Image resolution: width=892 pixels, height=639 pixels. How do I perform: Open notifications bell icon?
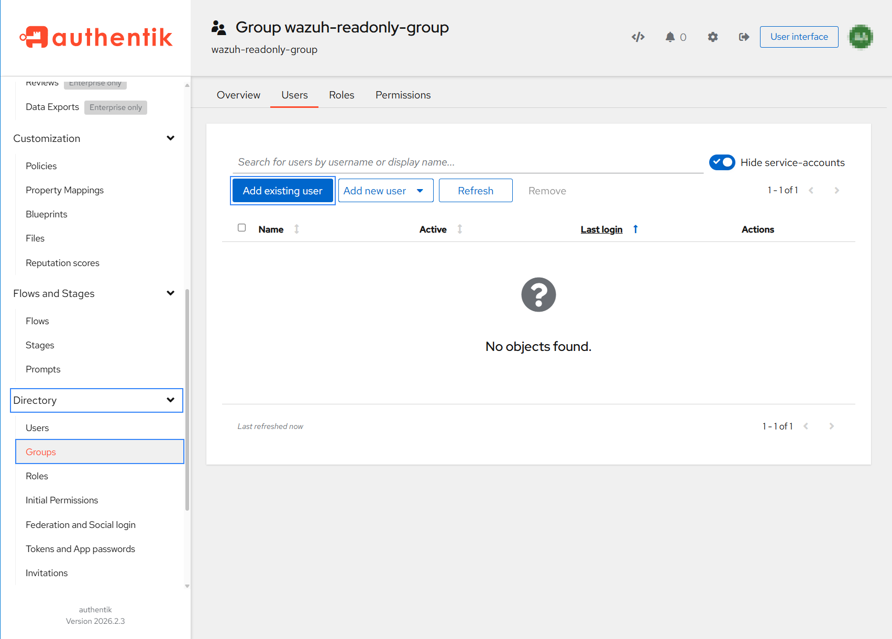tap(670, 37)
